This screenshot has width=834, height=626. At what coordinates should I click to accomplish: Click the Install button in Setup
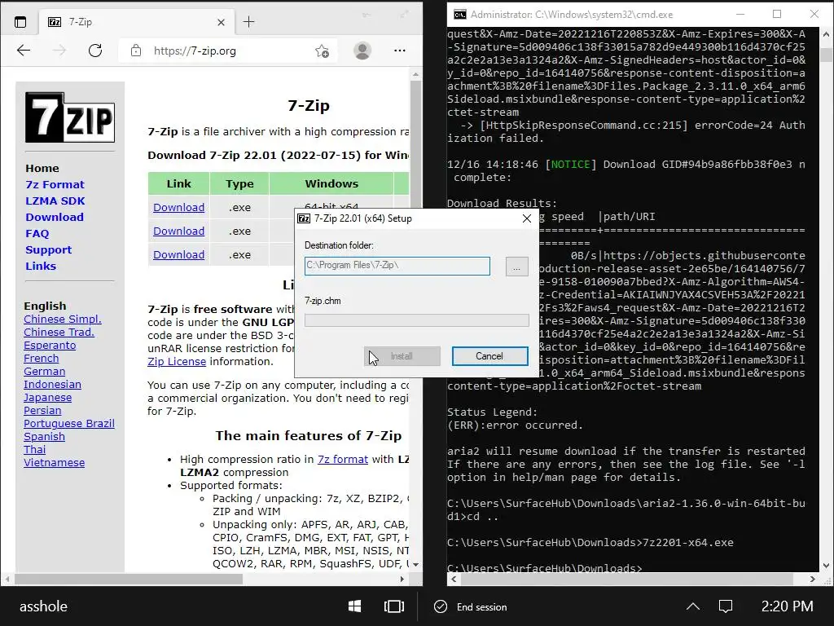402,356
